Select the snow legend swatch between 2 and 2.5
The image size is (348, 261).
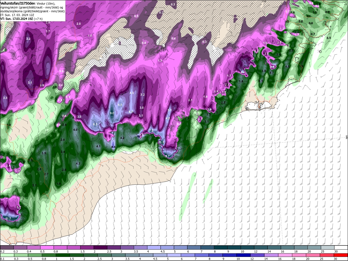click(x=100, y=247)
